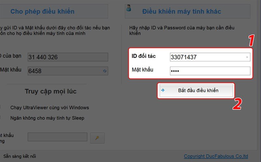Screen dimensions: 261x162
Task: Click the refresh icon in your Mật khẩu field
Action: [x=105, y=71]
